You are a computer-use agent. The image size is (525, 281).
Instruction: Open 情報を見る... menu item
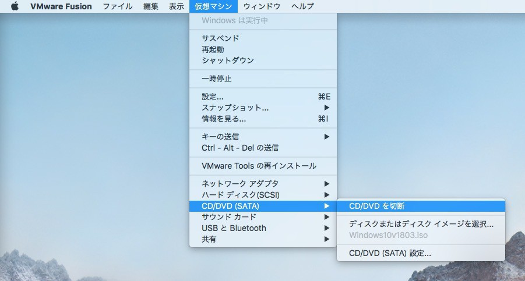click(x=263, y=119)
